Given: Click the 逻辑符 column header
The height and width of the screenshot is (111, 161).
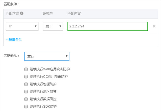Looking at the screenshot, I should 48,13.
